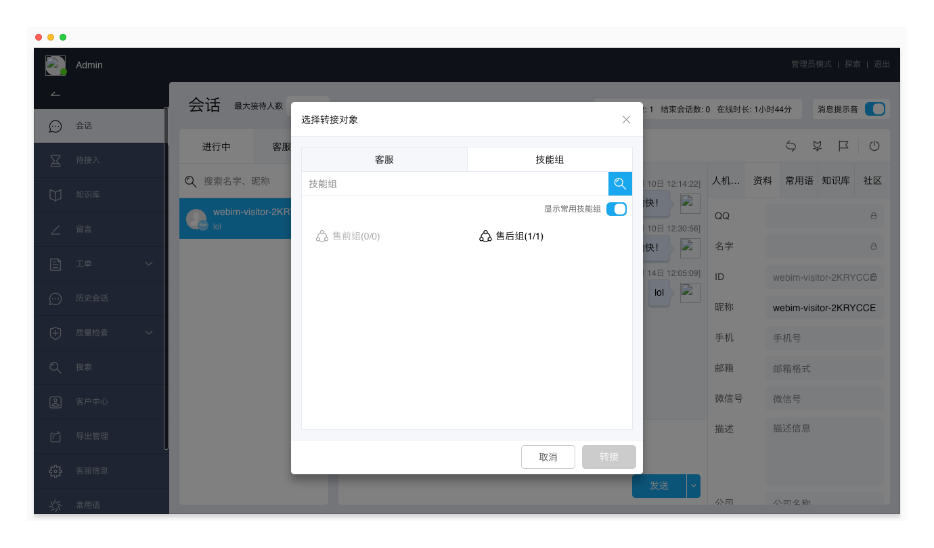Turn off the 消息提示音 toggle
Viewport: 934px width, 548px height.
tap(875, 108)
